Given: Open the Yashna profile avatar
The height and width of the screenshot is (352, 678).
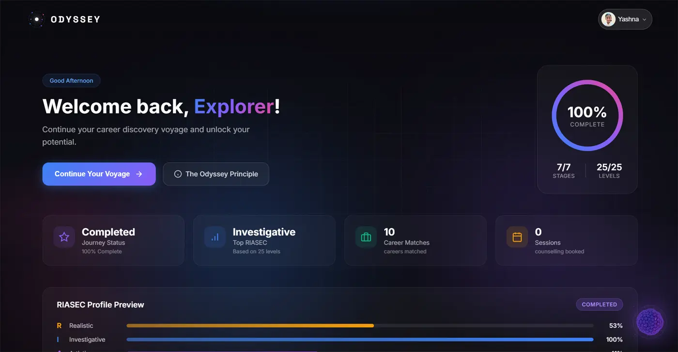Looking at the screenshot, I should tap(608, 19).
